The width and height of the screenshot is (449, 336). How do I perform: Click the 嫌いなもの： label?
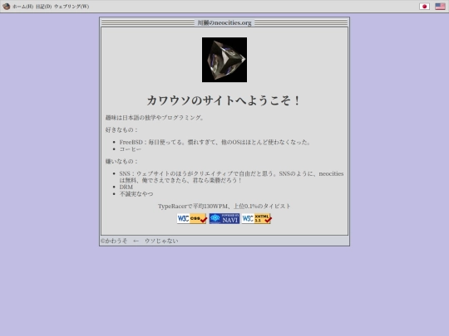121,162
